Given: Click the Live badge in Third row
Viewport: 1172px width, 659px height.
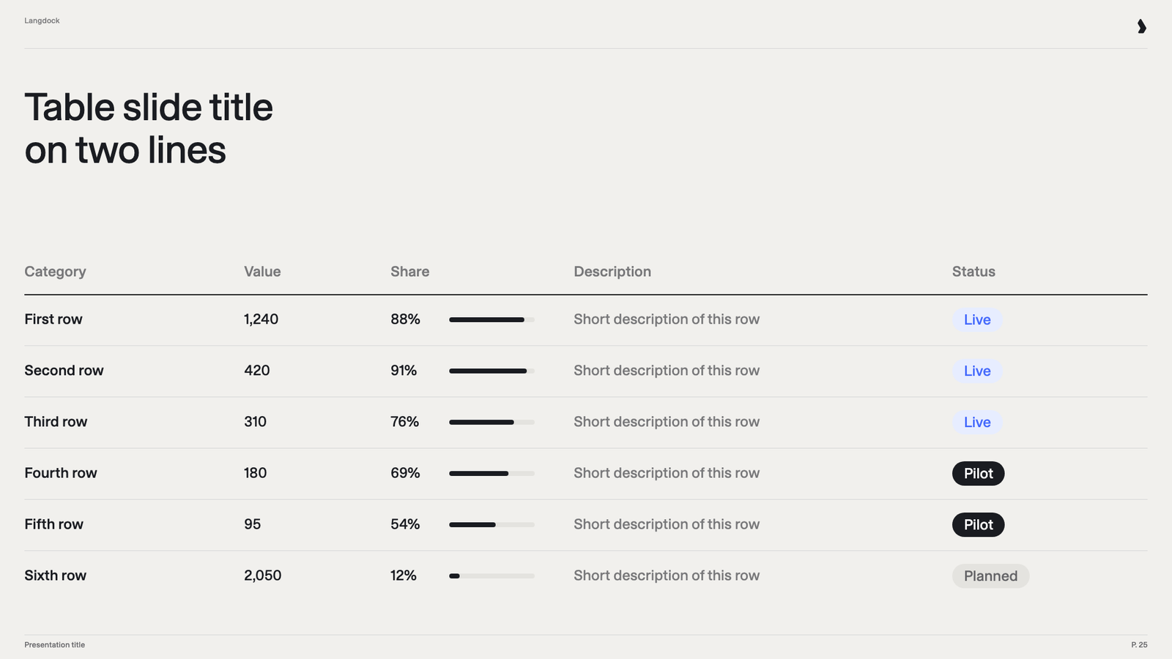Looking at the screenshot, I should pyautogui.click(x=977, y=422).
